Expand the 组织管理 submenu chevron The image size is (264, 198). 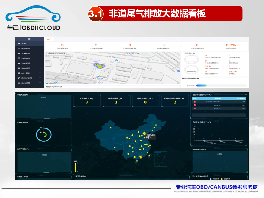point(40,48)
